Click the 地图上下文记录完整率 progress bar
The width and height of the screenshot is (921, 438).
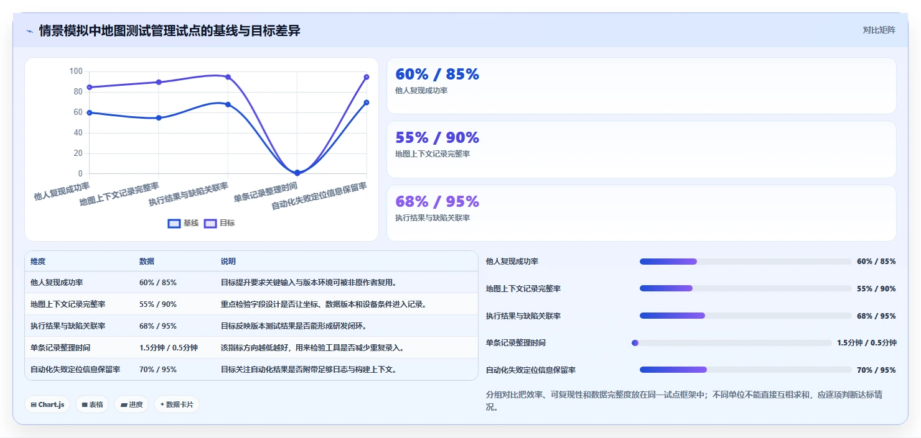(746, 288)
